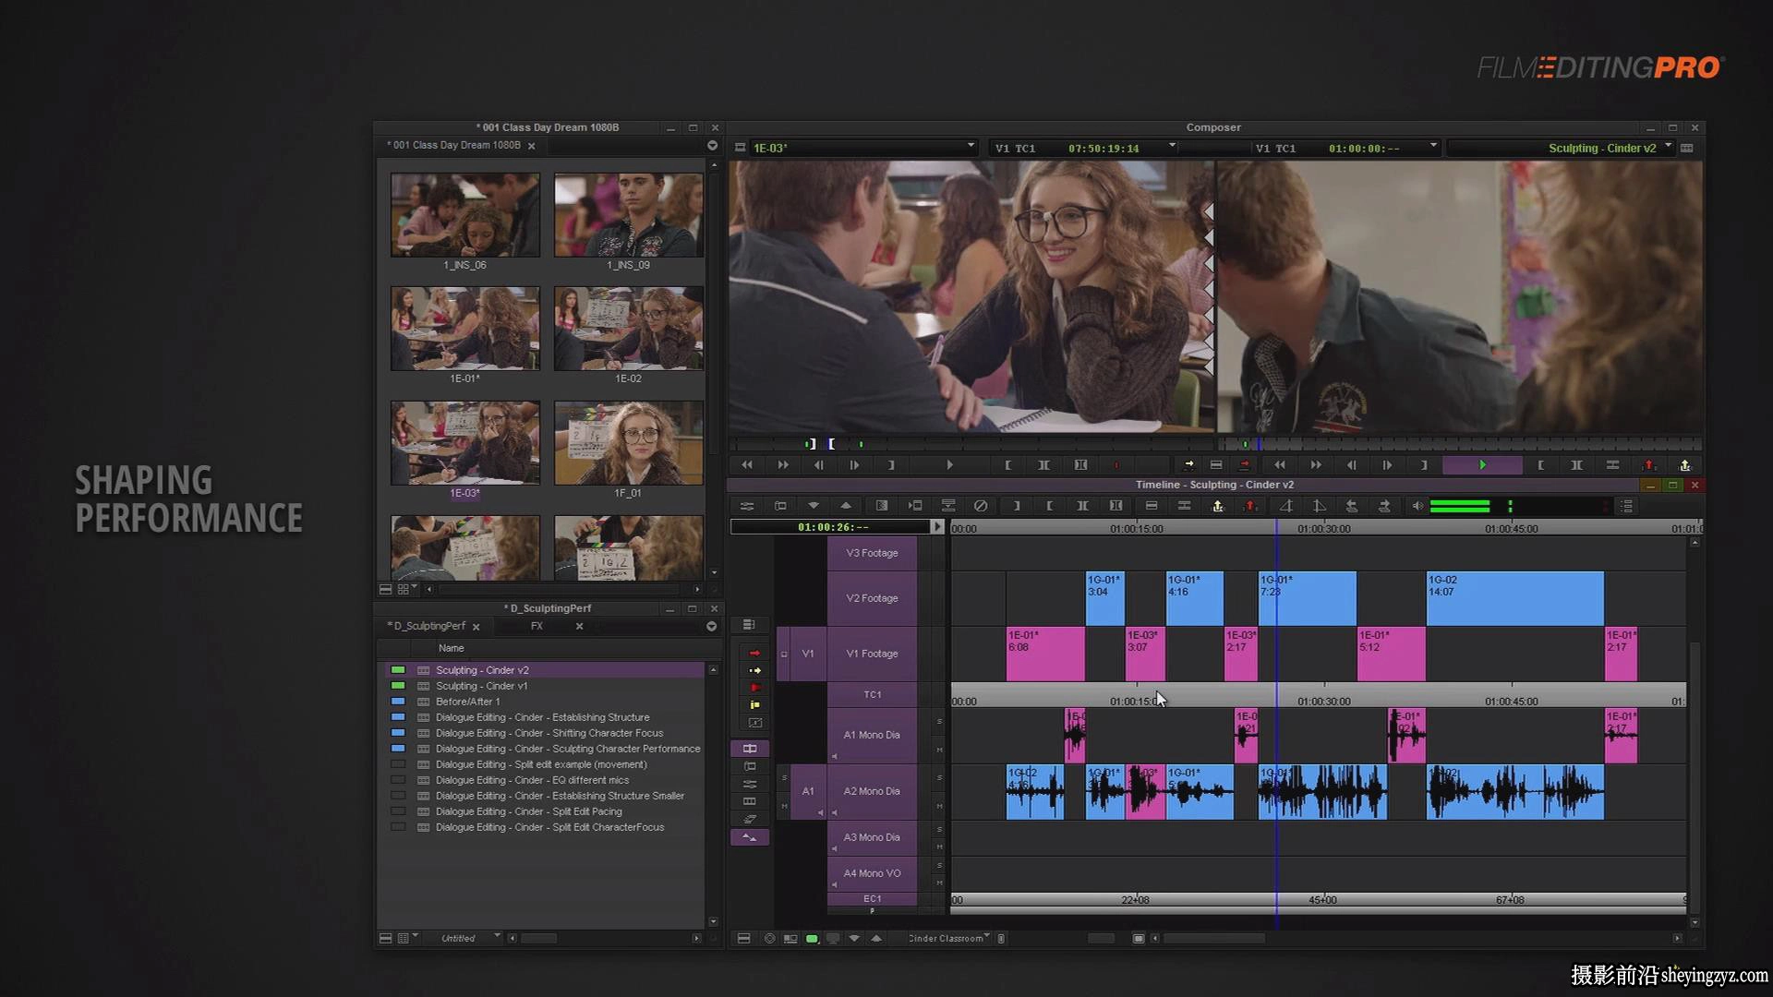The width and height of the screenshot is (1773, 997).
Task: Open the source timecode display dropdown
Action: tap(1172, 147)
